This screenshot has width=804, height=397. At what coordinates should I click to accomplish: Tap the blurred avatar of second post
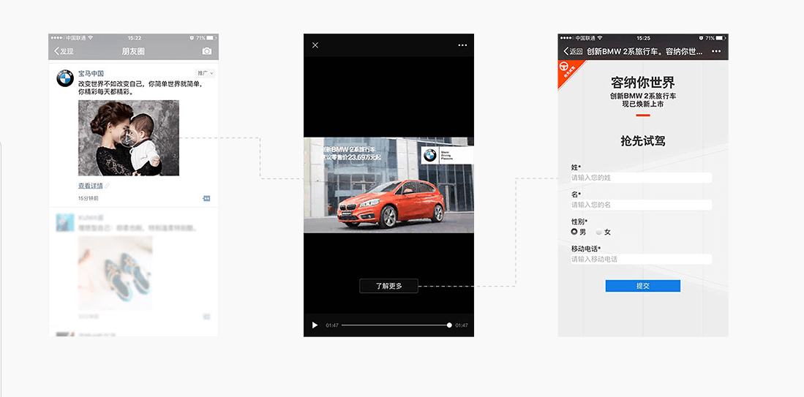point(65,223)
